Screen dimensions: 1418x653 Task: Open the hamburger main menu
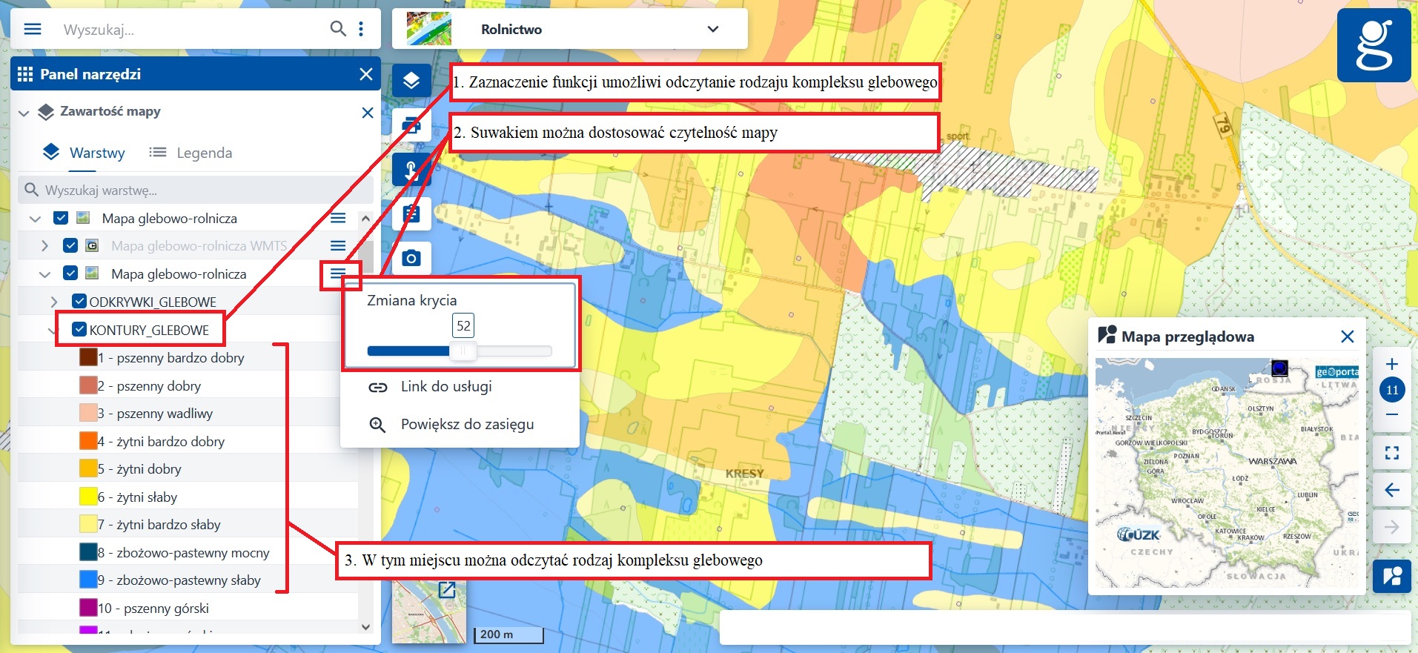(x=33, y=30)
